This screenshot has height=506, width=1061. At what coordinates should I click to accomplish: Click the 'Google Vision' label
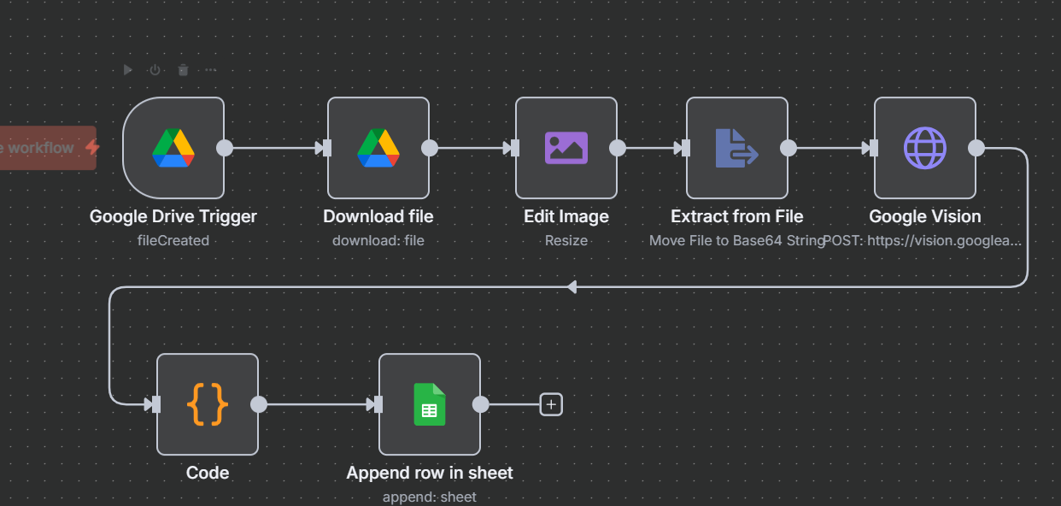pos(925,216)
